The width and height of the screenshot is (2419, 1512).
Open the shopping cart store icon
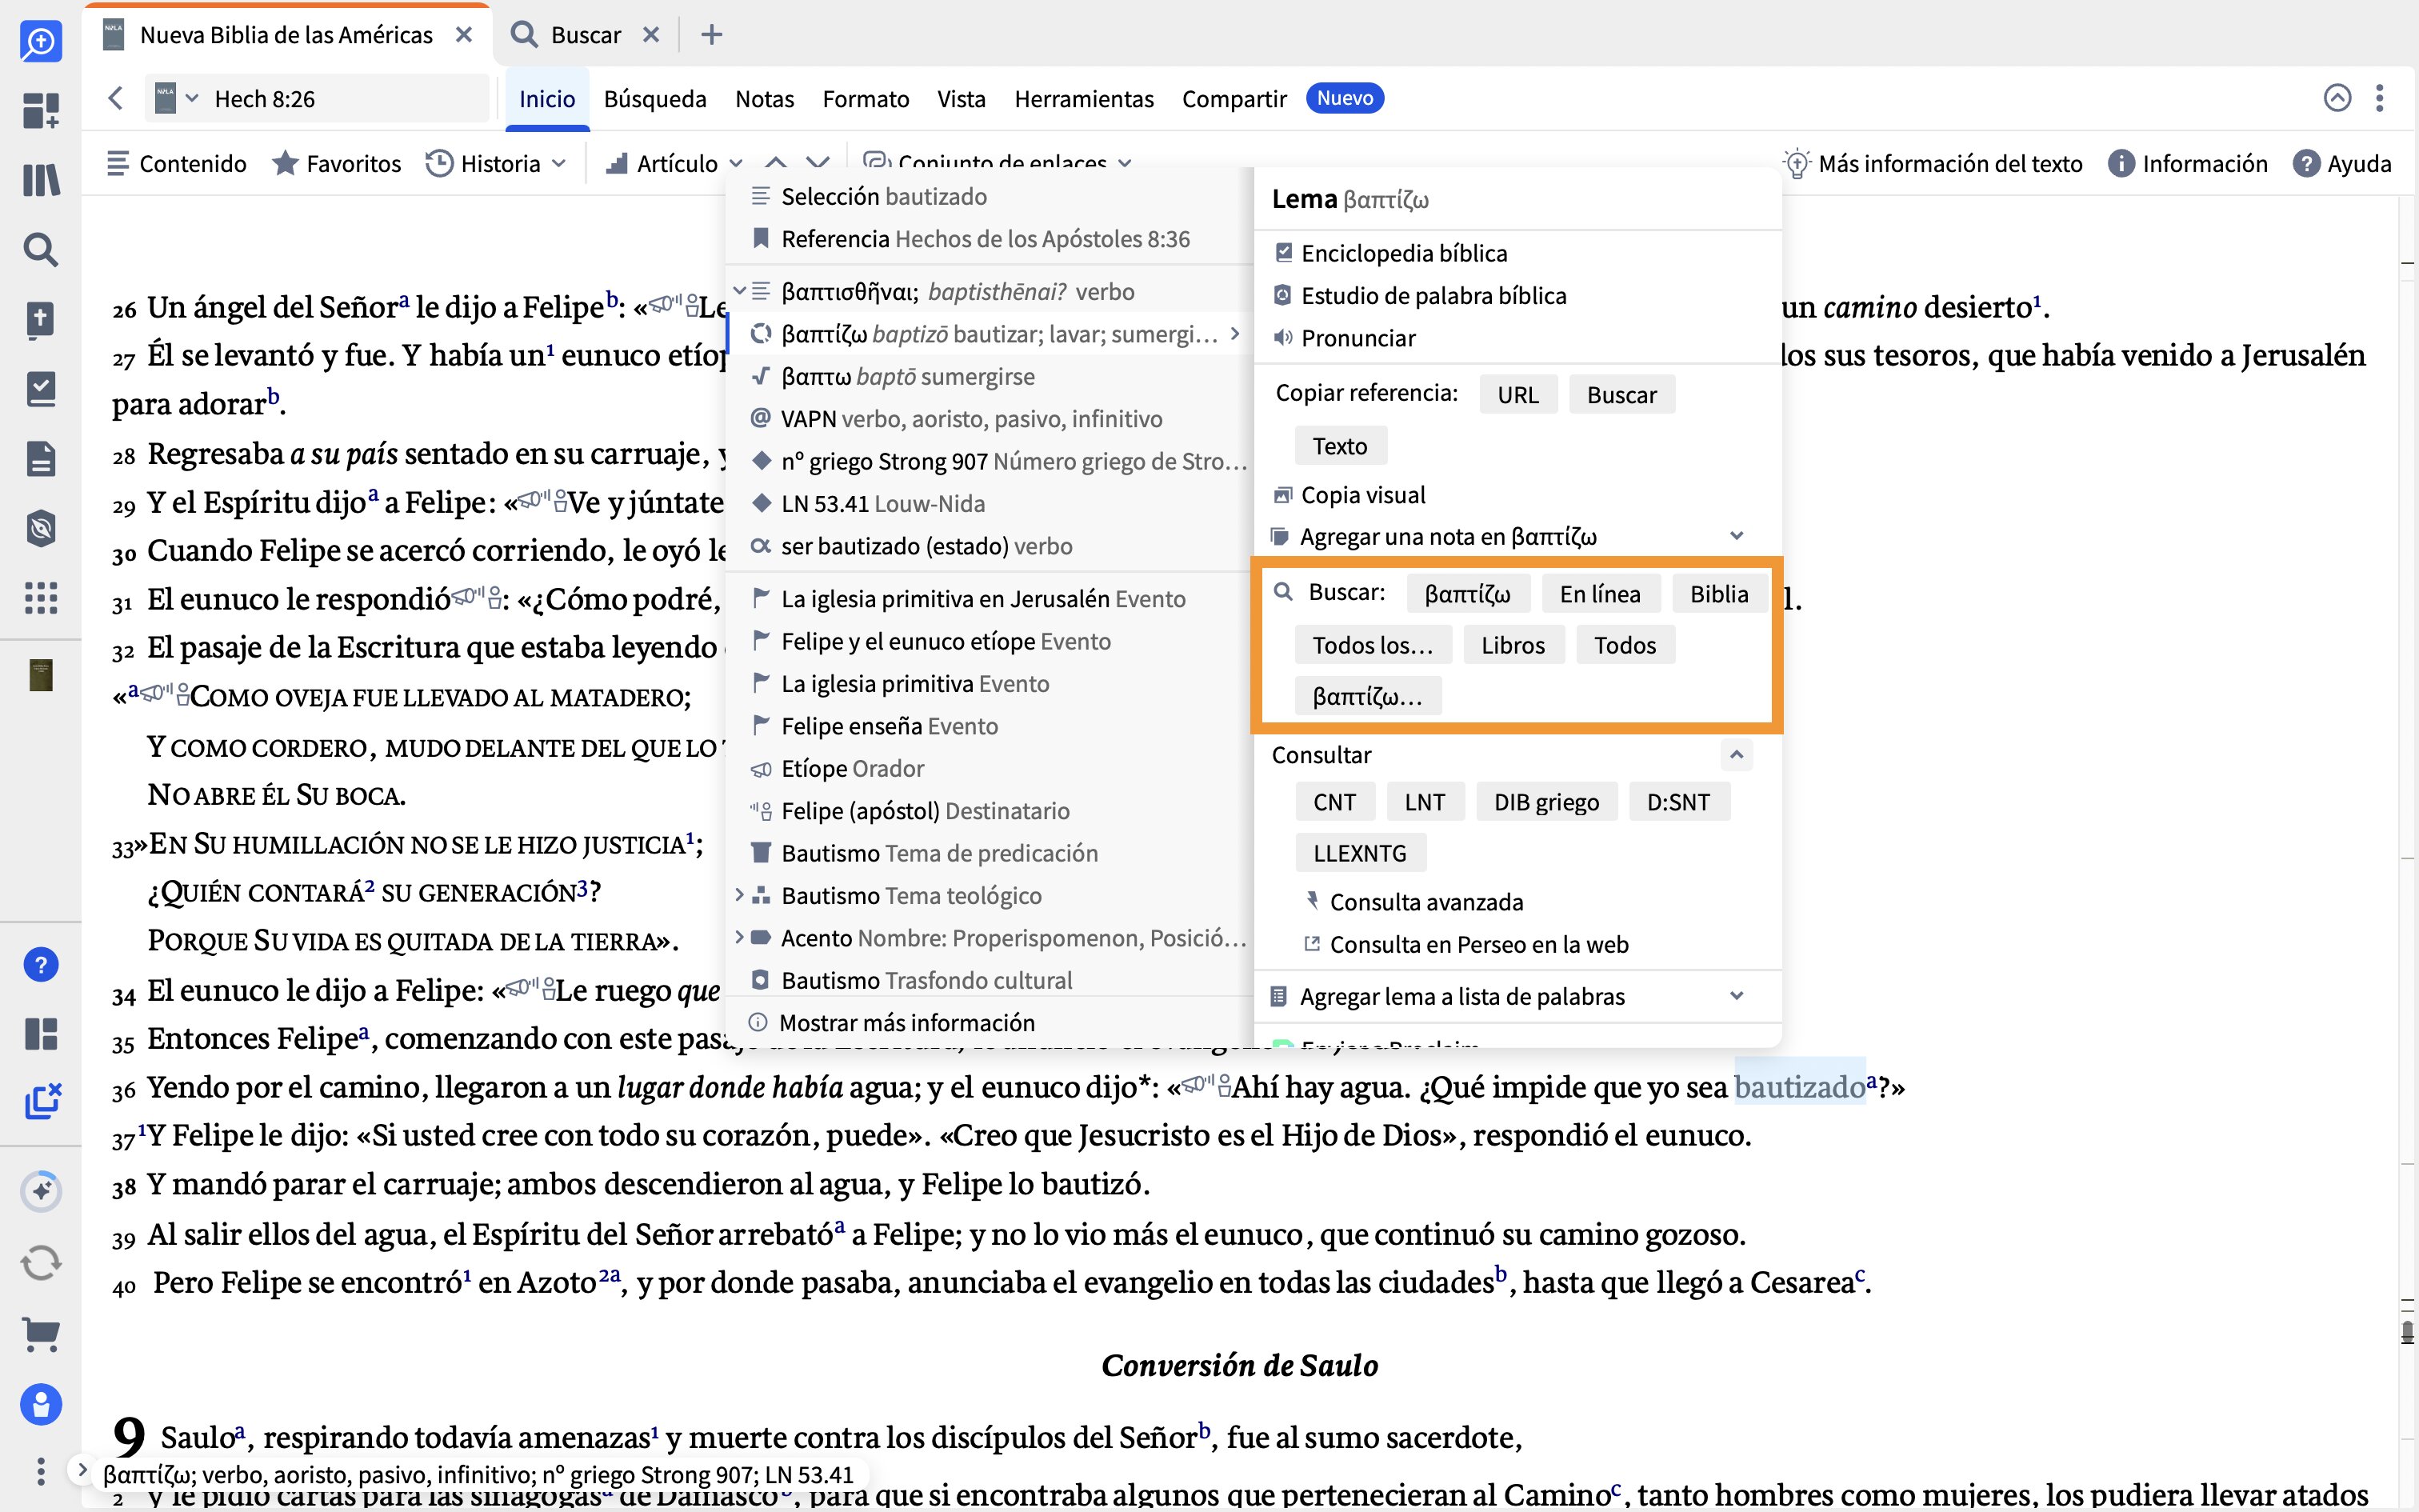click(x=41, y=1334)
